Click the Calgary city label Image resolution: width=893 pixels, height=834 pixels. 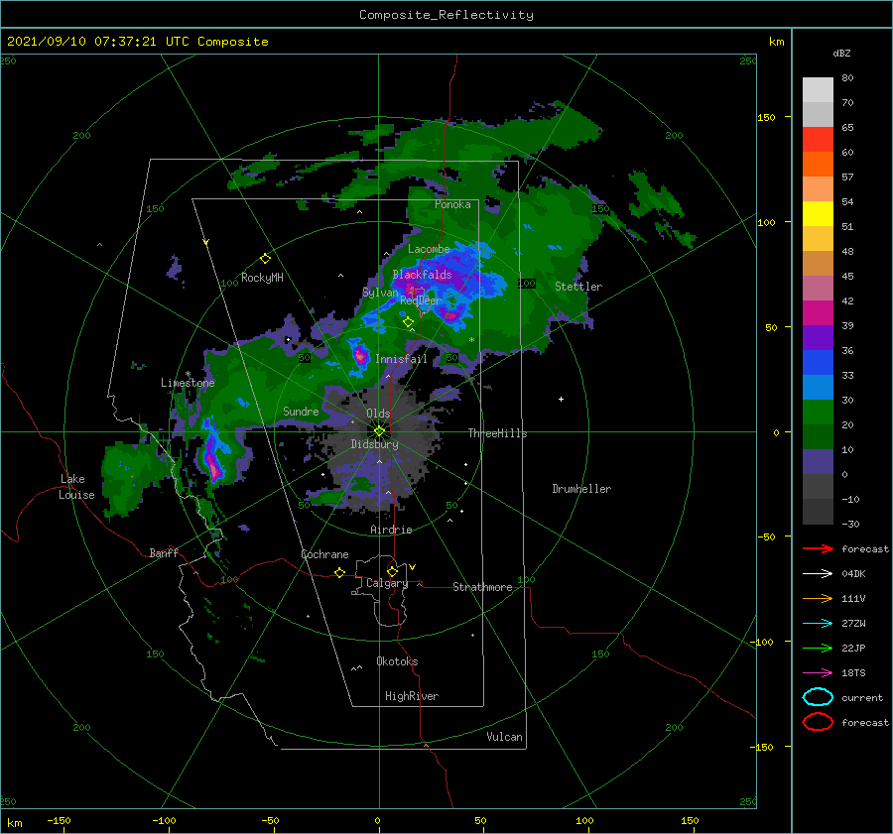pos(387,583)
